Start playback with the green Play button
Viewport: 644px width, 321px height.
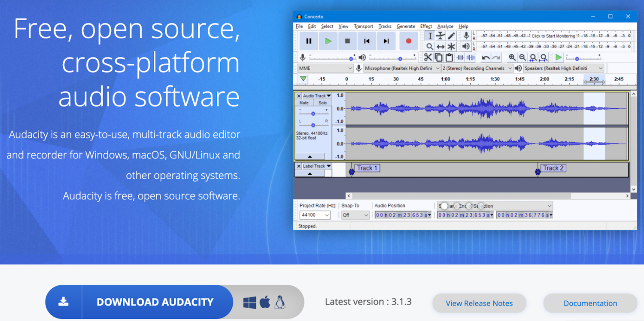(328, 41)
